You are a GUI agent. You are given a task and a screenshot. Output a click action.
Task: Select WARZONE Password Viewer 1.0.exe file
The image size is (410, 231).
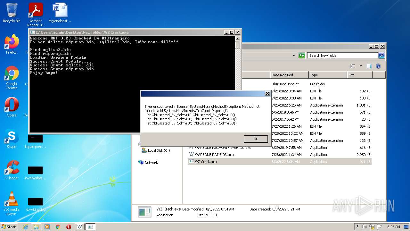pyautogui.click(x=279, y=148)
